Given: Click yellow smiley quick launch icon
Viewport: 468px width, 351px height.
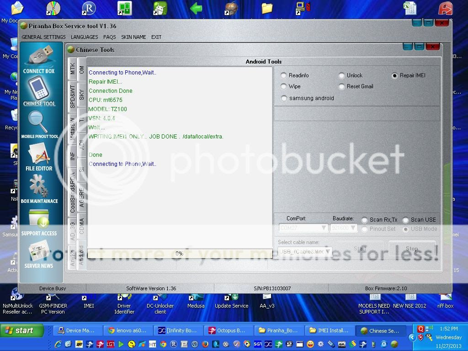Looking at the screenshot, I should click(131, 344).
